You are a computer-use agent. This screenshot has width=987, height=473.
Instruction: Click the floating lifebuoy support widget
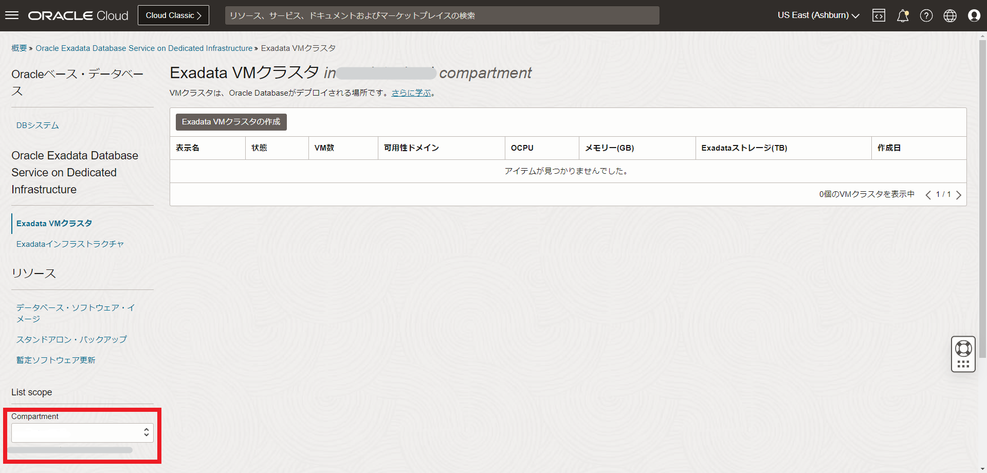coord(963,349)
